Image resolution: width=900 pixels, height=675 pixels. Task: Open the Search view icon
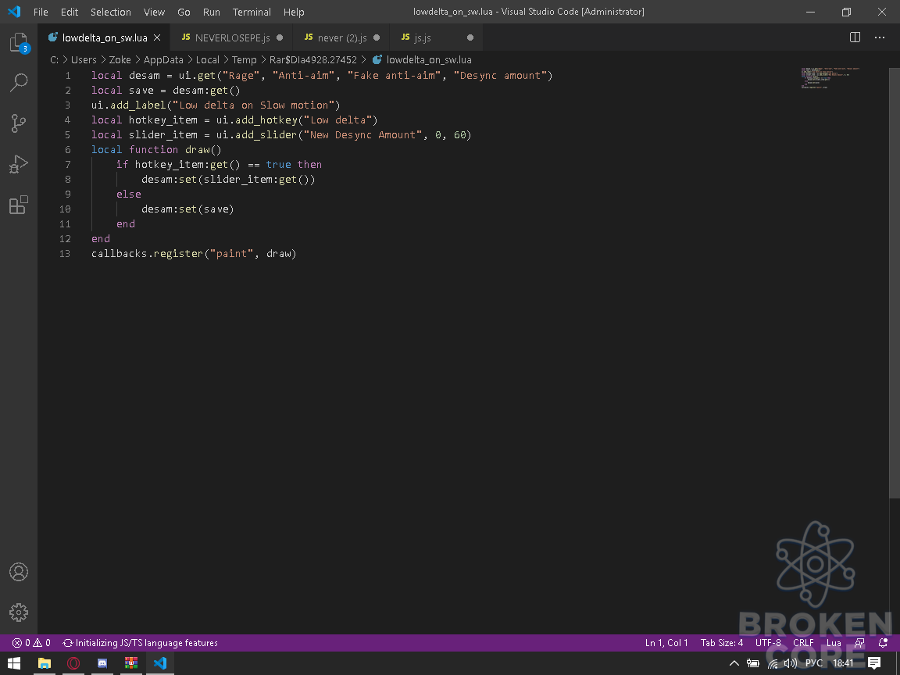click(x=19, y=82)
